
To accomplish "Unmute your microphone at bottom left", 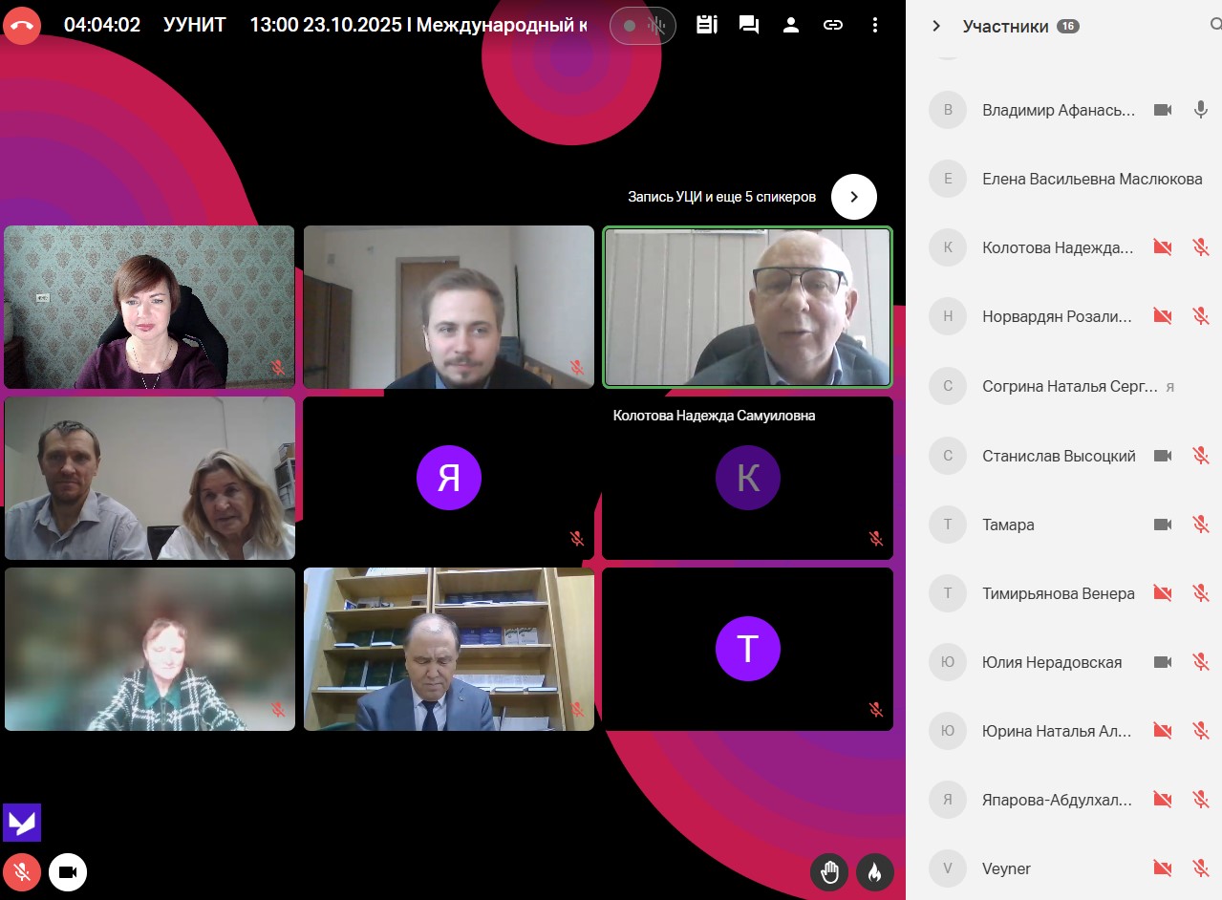I will [22, 871].
